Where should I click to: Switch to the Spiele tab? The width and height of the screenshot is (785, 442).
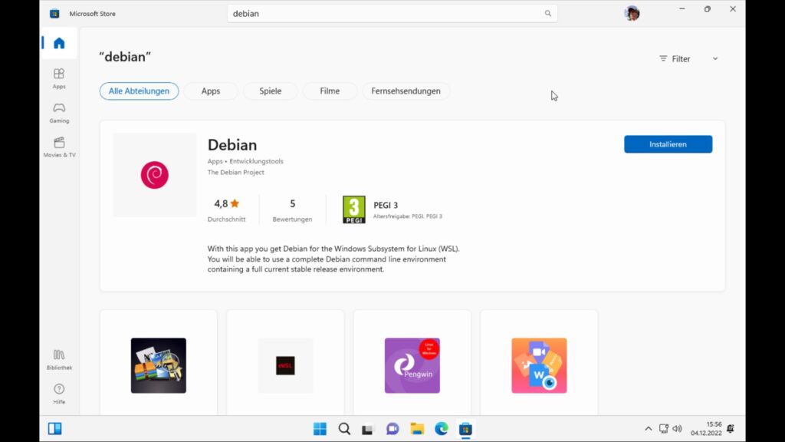[271, 91]
